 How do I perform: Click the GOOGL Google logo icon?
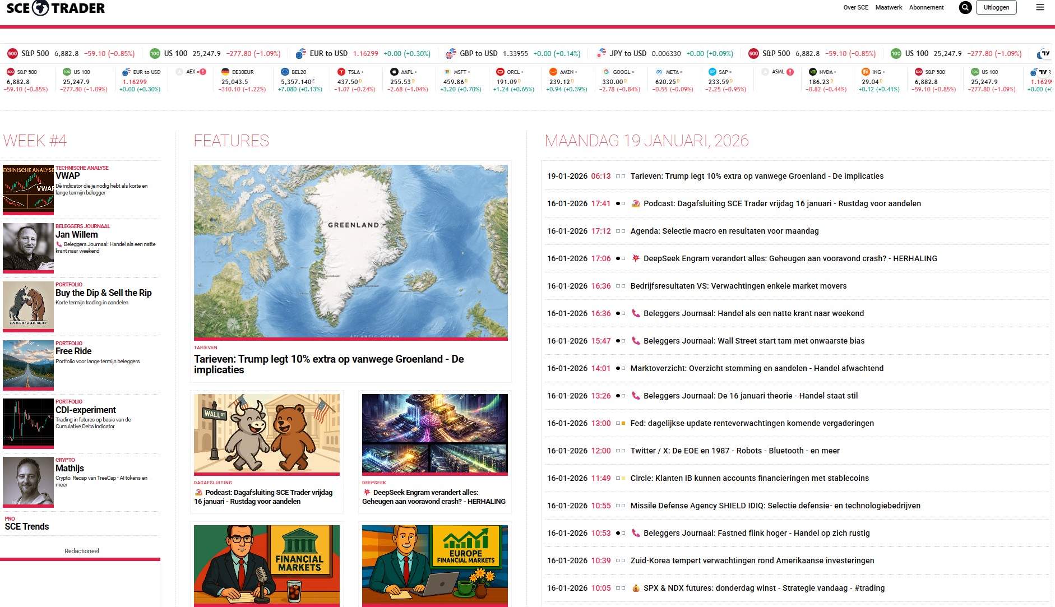pyautogui.click(x=606, y=72)
